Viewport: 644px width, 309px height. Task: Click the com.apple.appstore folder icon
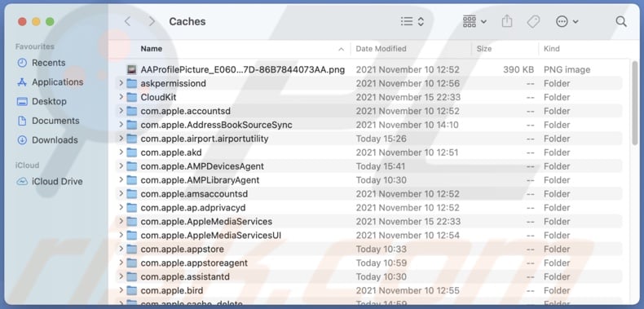131,249
